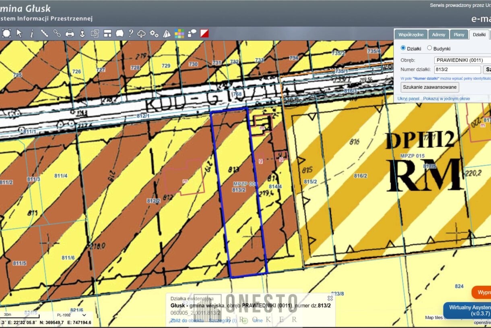The height and width of the screenshot is (328, 491).
Task: Switch to the Plany tab
Action: click(459, 35)
